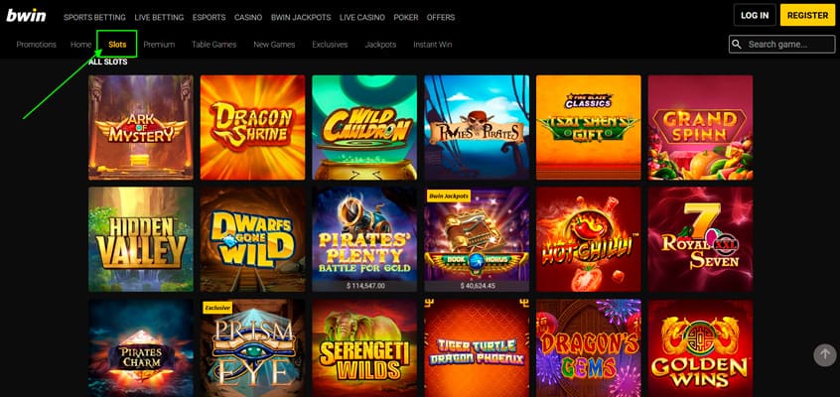840x397 pixels.
Task: Launch the Hot Chilli slot
Action: [588, 239]
